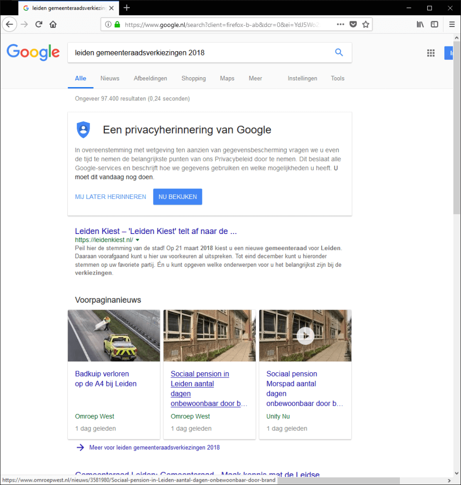Select the Alle search tab
461x485 pixels.
pyautogui.click(x=81, y=79)
